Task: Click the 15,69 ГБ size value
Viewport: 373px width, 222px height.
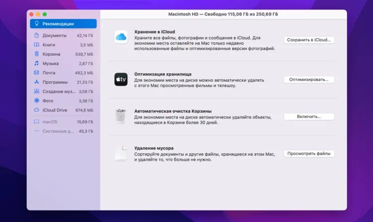Action: [x=85, y=122]
